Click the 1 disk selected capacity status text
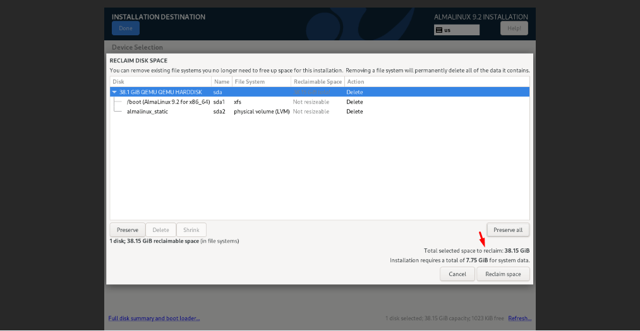The height and width of the screenshot is (331, 640). pos(445,318)
